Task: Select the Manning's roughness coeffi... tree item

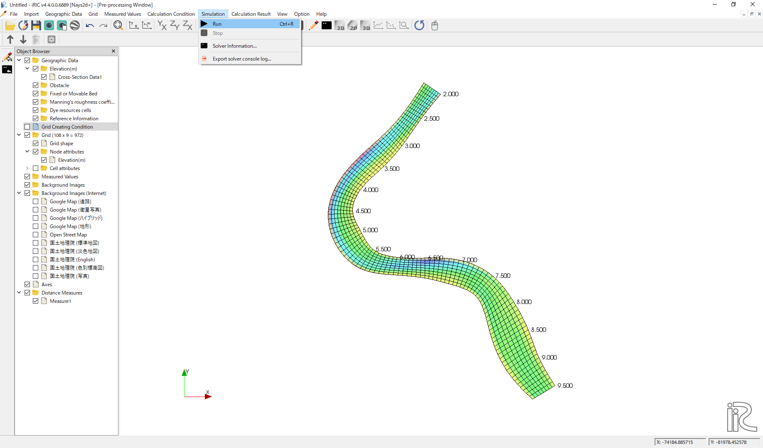Action: coord(82,102)
